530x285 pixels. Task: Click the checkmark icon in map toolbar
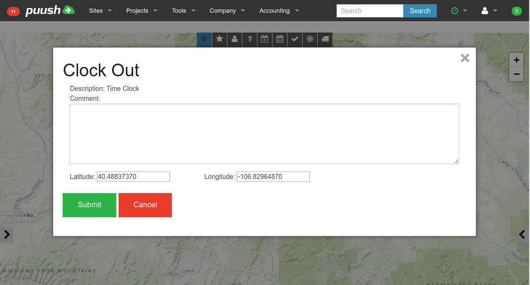click(x=295, y=40)
